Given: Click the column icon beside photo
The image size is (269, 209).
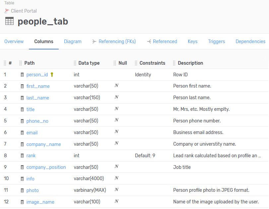Looking at the screenshot, I should [22, 190].
